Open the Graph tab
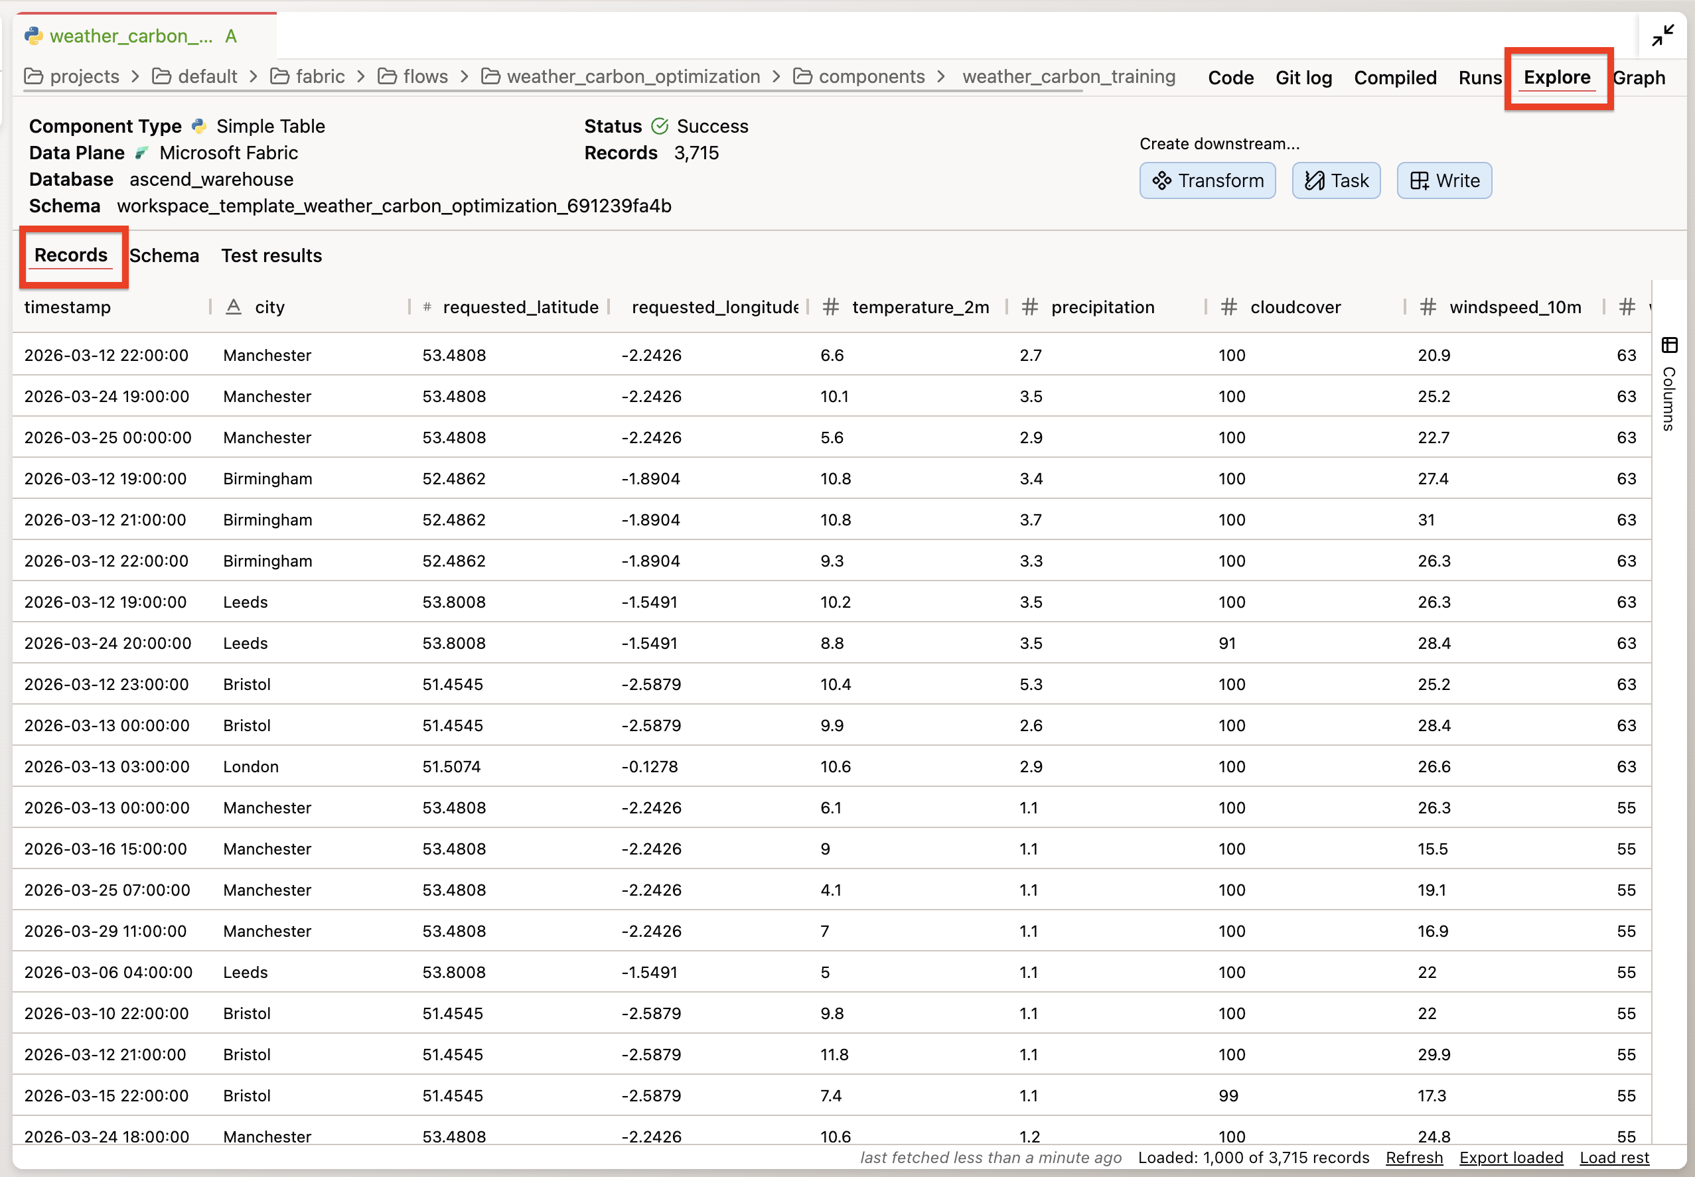Viewport: 1695px width, 1177px height. (1639, 78)
